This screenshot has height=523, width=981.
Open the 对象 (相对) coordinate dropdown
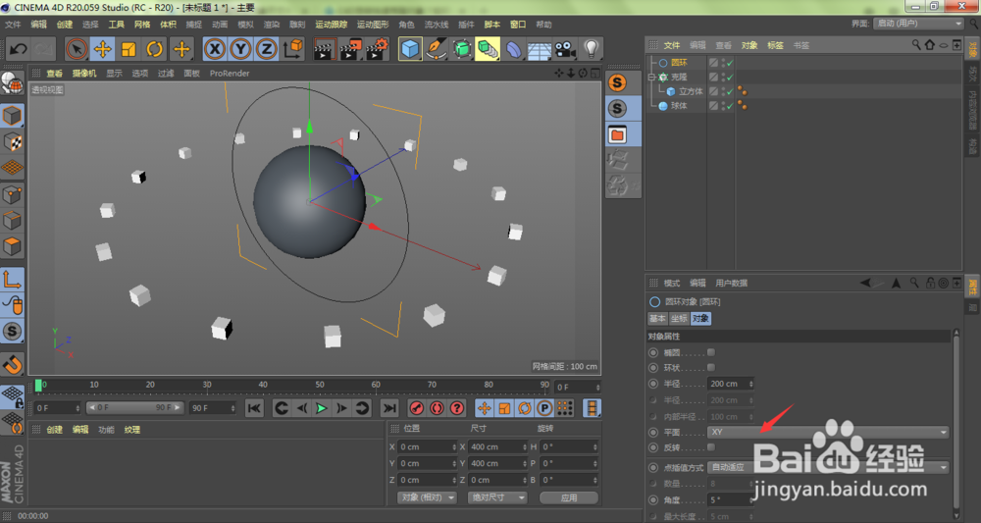(x=428, y=497)
